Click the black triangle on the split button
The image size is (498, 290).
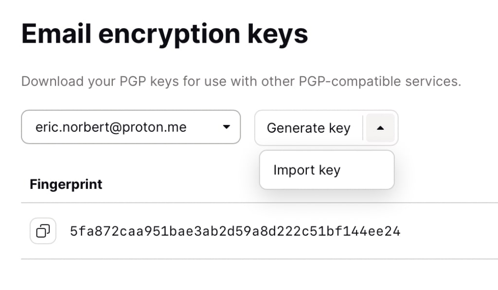click(380, 128)
